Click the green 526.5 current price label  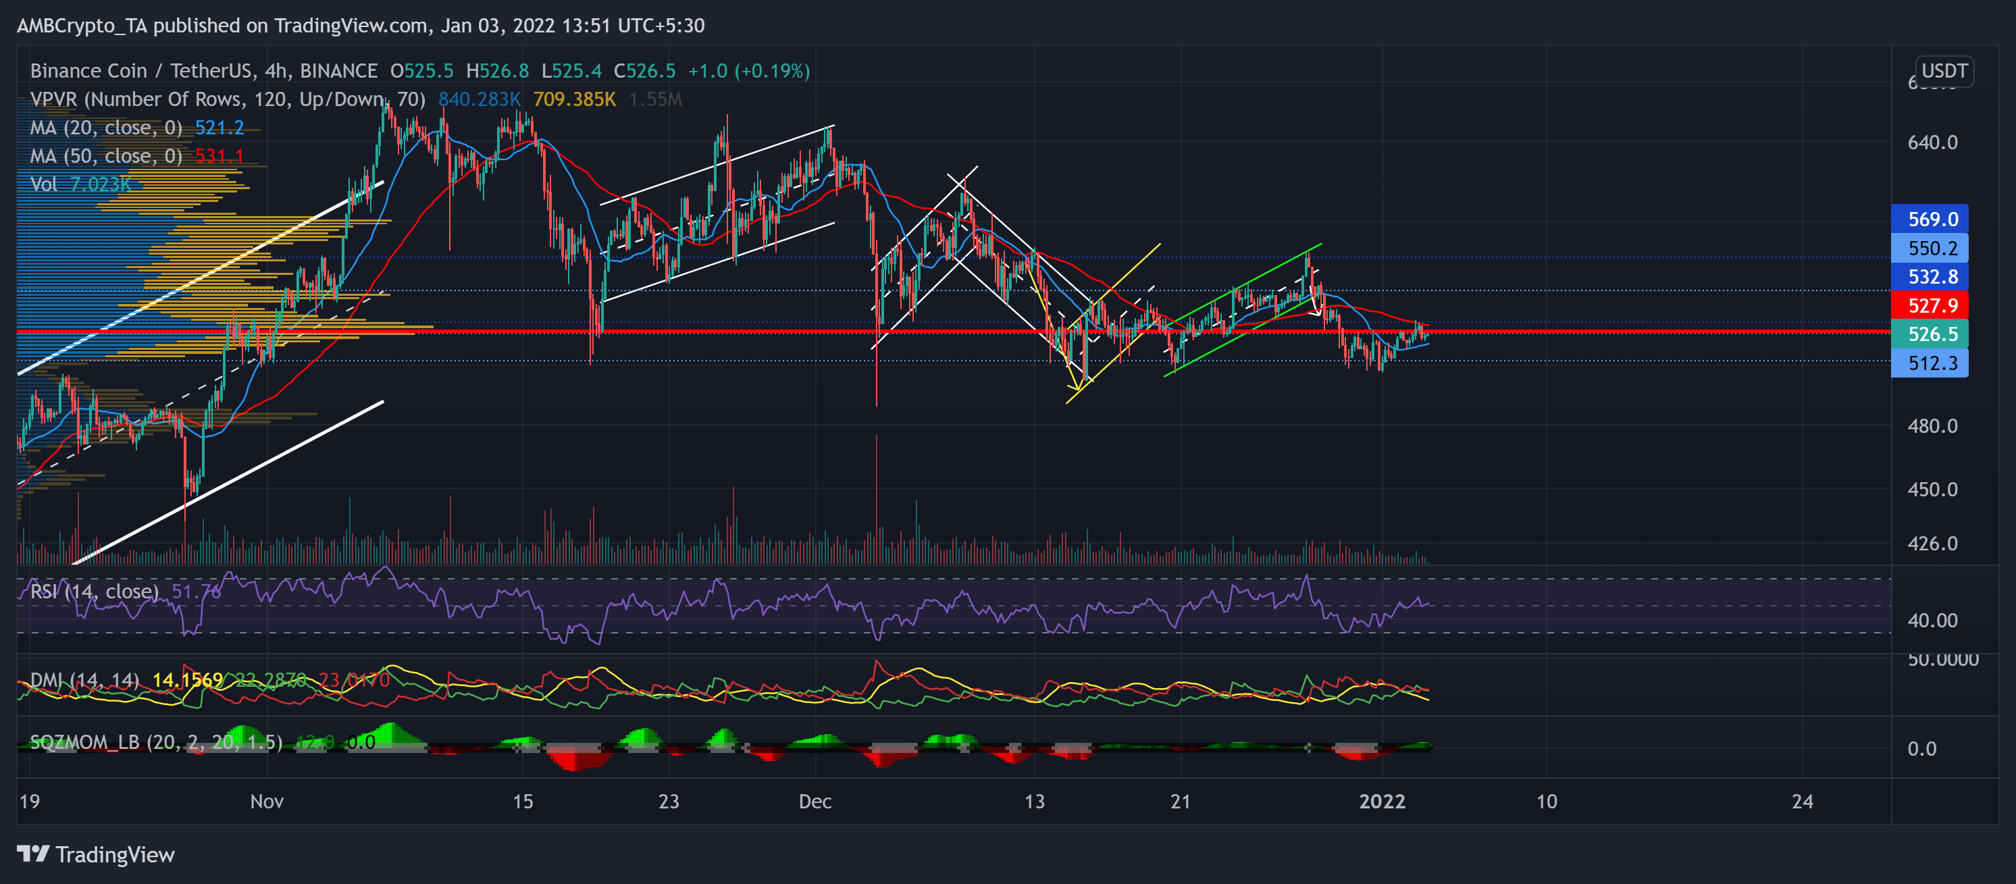1929,334
